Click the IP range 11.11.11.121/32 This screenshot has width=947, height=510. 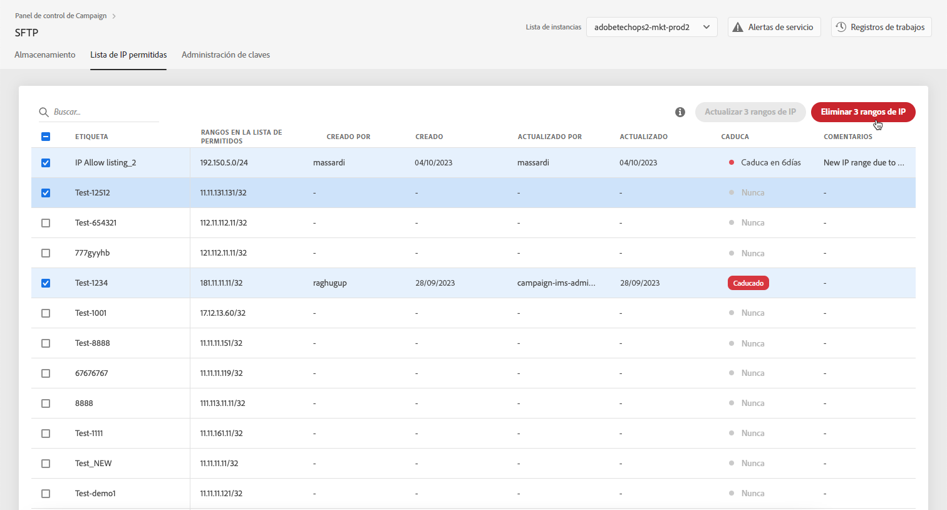pos(220,494)
